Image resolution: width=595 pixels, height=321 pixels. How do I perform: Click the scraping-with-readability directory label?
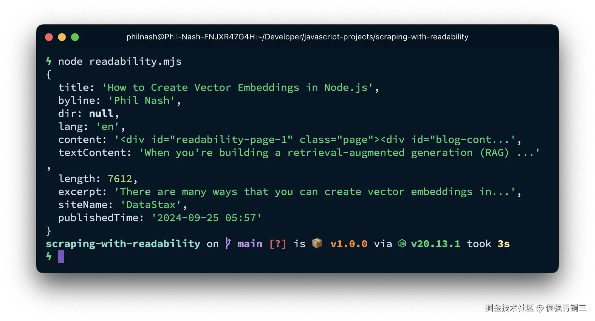click(x=123, y=244)
